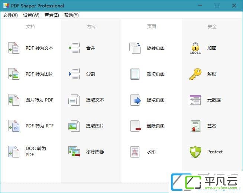Select the 解锁 label
This screenshot has width=243, height=193.
point(212,74)
